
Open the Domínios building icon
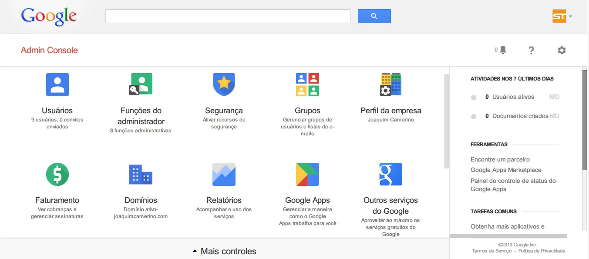click(140, 174)
